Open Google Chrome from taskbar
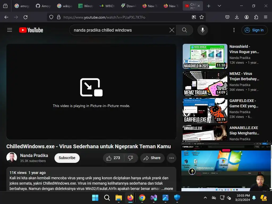272x204 pixels. (x=142, y=198)
